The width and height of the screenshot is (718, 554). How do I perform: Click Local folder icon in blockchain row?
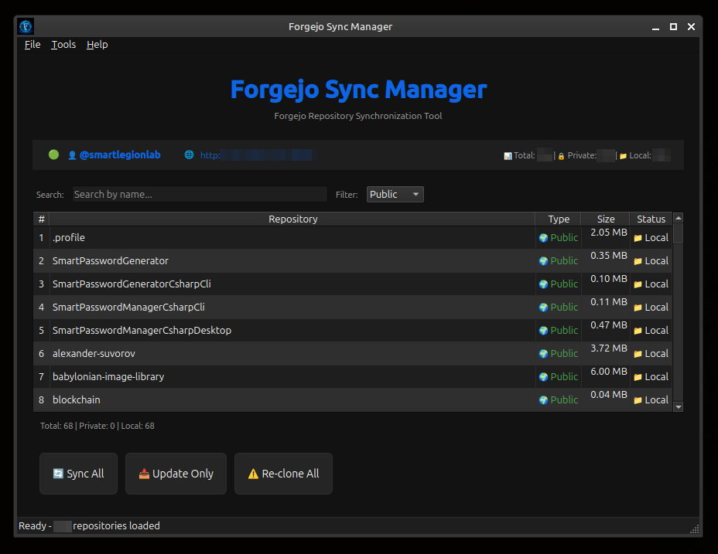(x=638, y=401)
